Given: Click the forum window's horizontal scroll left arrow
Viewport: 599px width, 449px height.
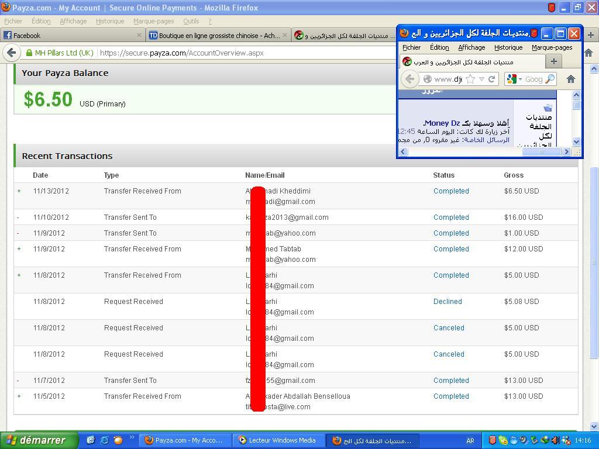Looking at the screenshot, I should 403,151.
